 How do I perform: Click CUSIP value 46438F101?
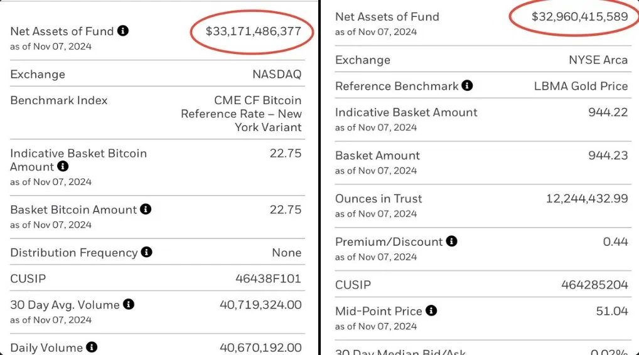click(267, 278)
